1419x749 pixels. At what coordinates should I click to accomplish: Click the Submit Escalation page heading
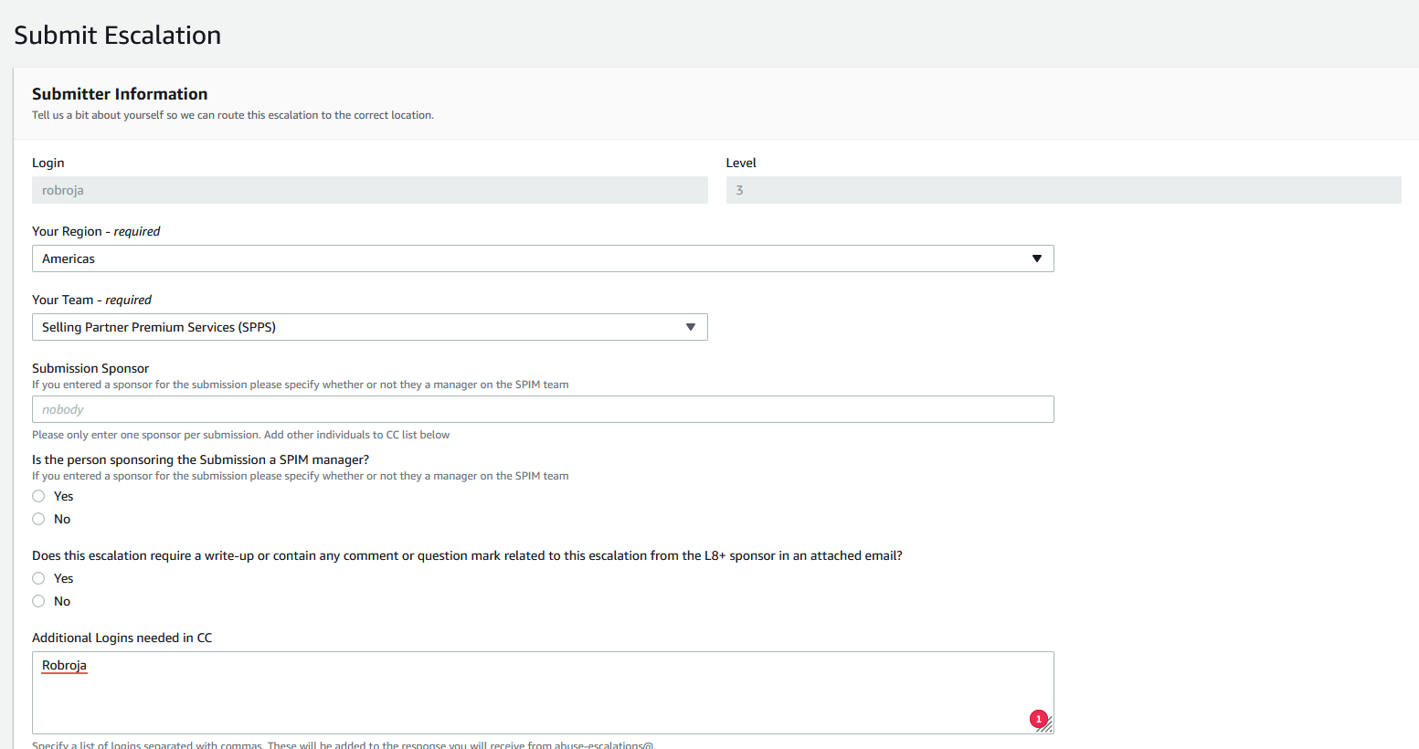click(x=118, y=35)
